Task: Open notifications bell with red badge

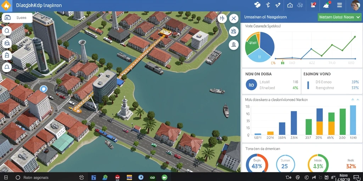Action: pos(326,5)
